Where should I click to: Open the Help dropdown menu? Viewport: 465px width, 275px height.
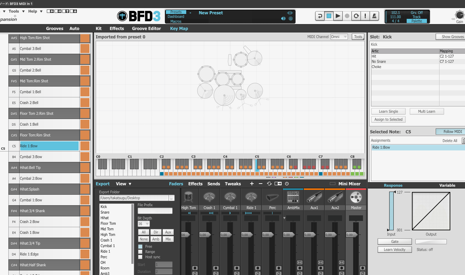(35, 11)
